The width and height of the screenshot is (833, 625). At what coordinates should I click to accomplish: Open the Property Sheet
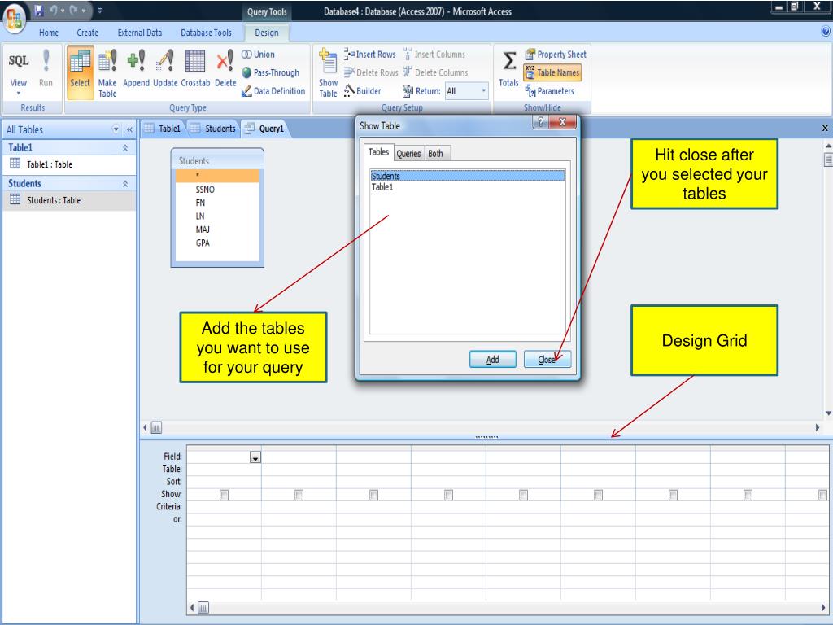pyautogui.click(x=556, y=55)
